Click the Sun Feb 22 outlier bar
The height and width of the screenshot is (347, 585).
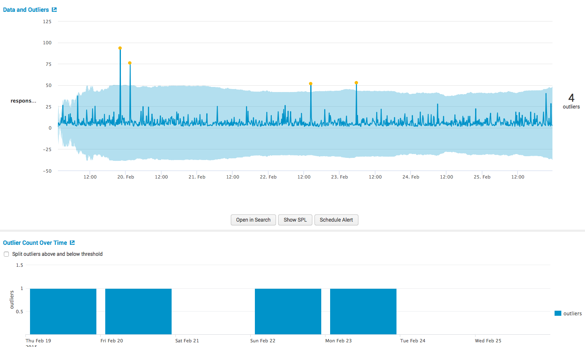[x=288, y=312]
